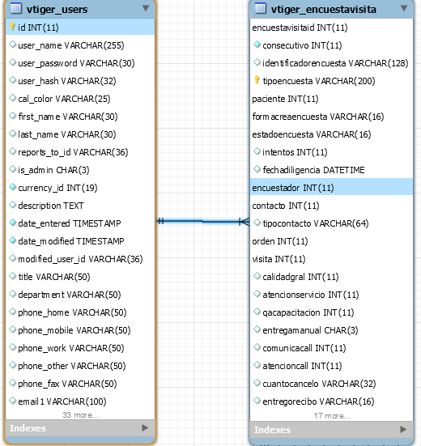Click the vtiger_encuestavisita table icon
421x446 pixels.
260,8
